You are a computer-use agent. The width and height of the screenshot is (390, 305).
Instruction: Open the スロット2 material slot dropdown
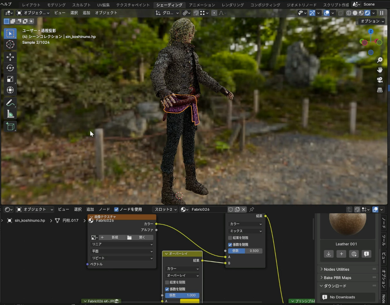pos(166,209)
